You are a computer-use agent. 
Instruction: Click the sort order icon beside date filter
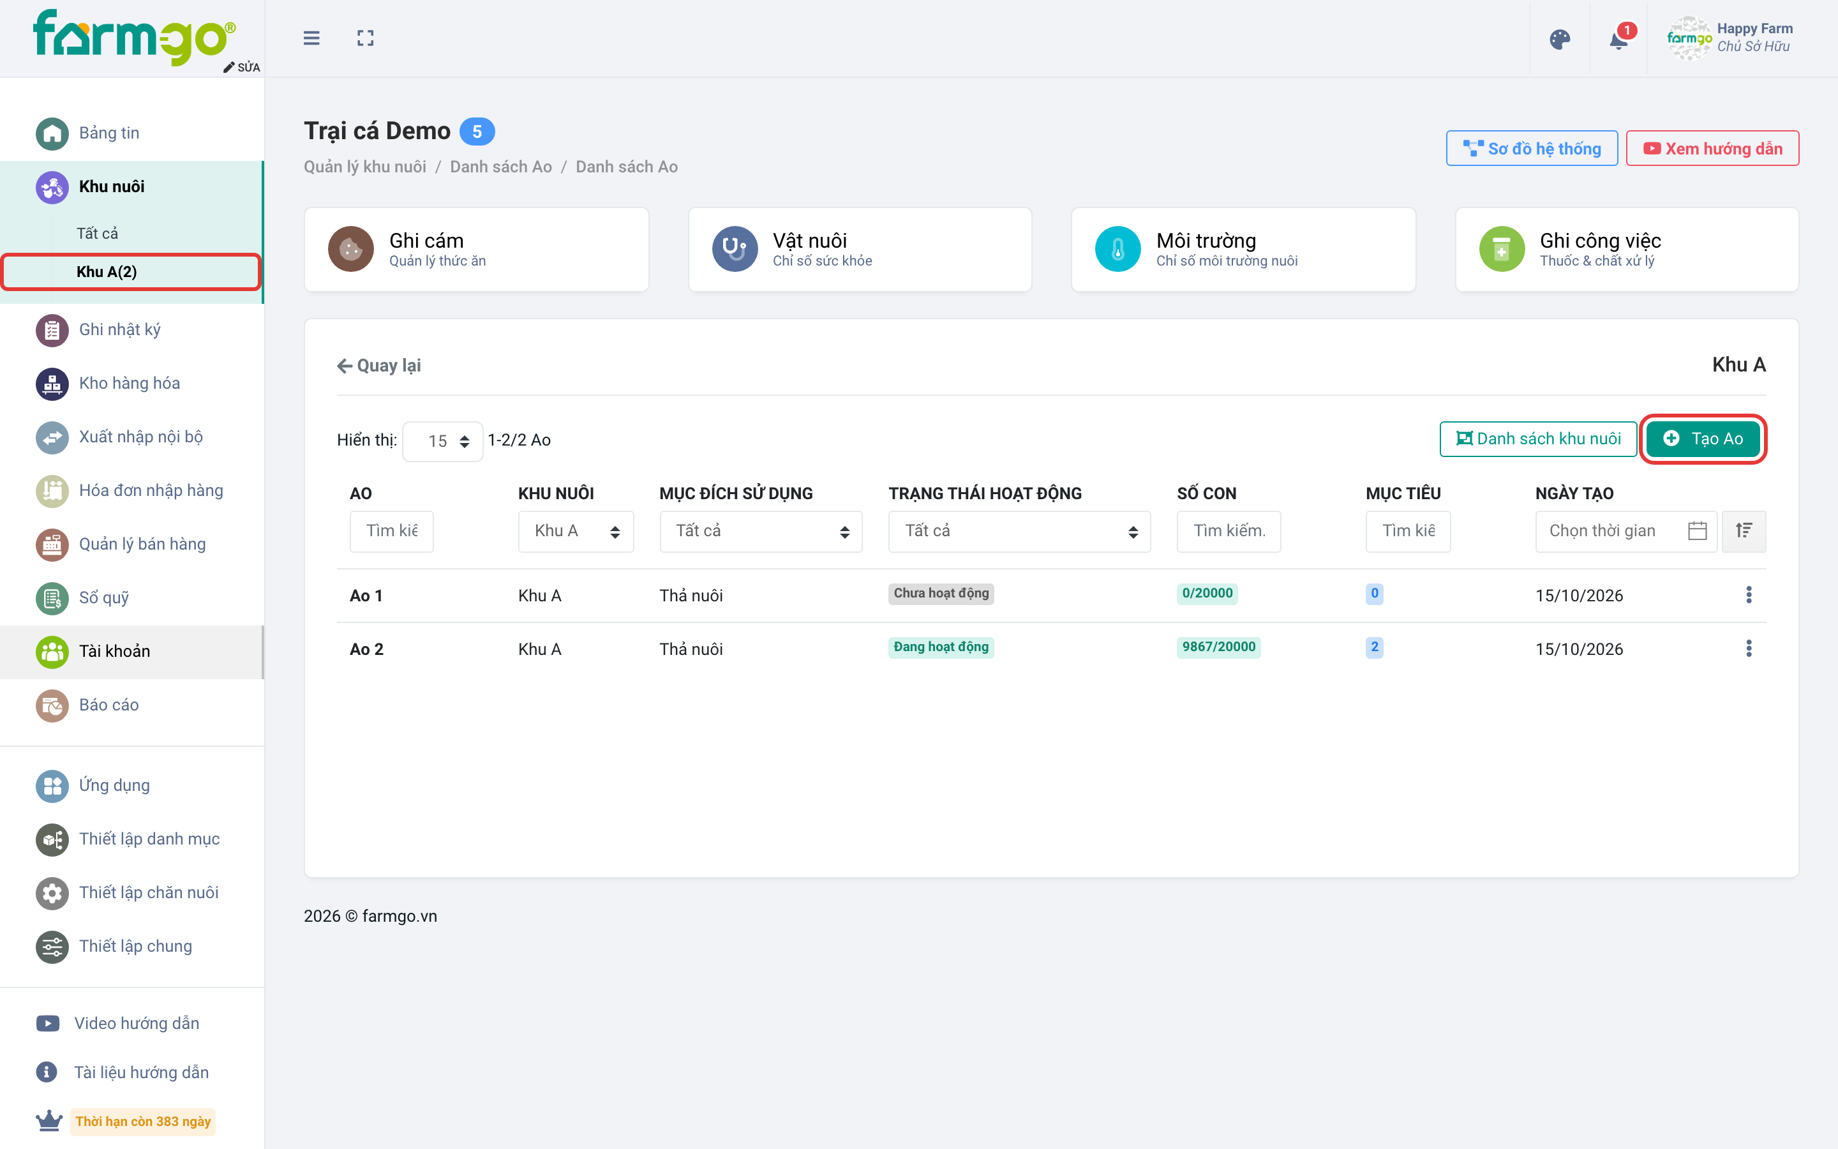(1744, 530)
